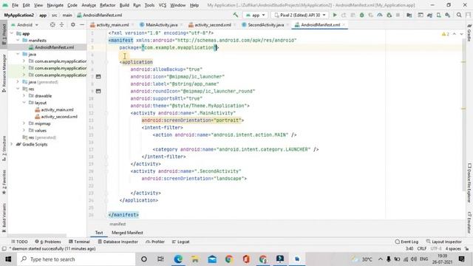Screen dimensions: 473x266
Task: Open the Logcat tool window
Action: coord(180,242)
